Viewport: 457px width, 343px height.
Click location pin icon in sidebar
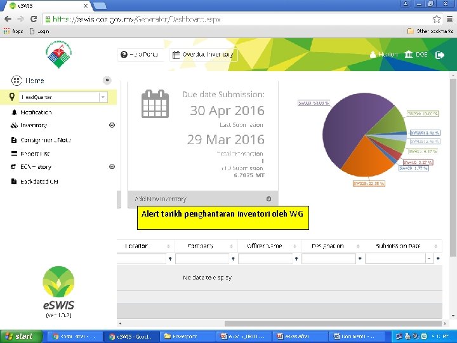12,97
